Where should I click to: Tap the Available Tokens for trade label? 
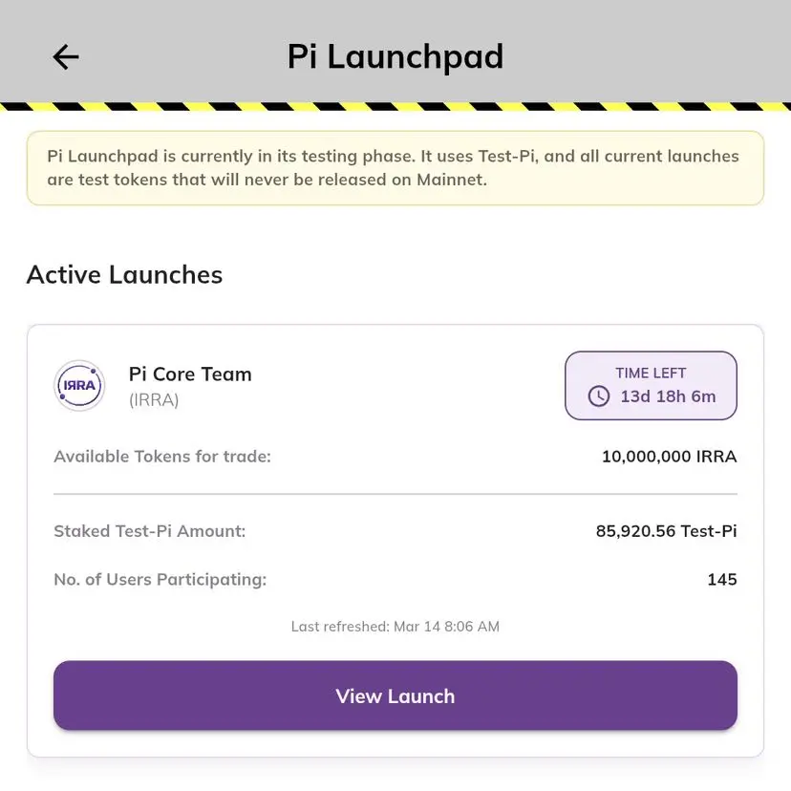(x=162, y=457)
